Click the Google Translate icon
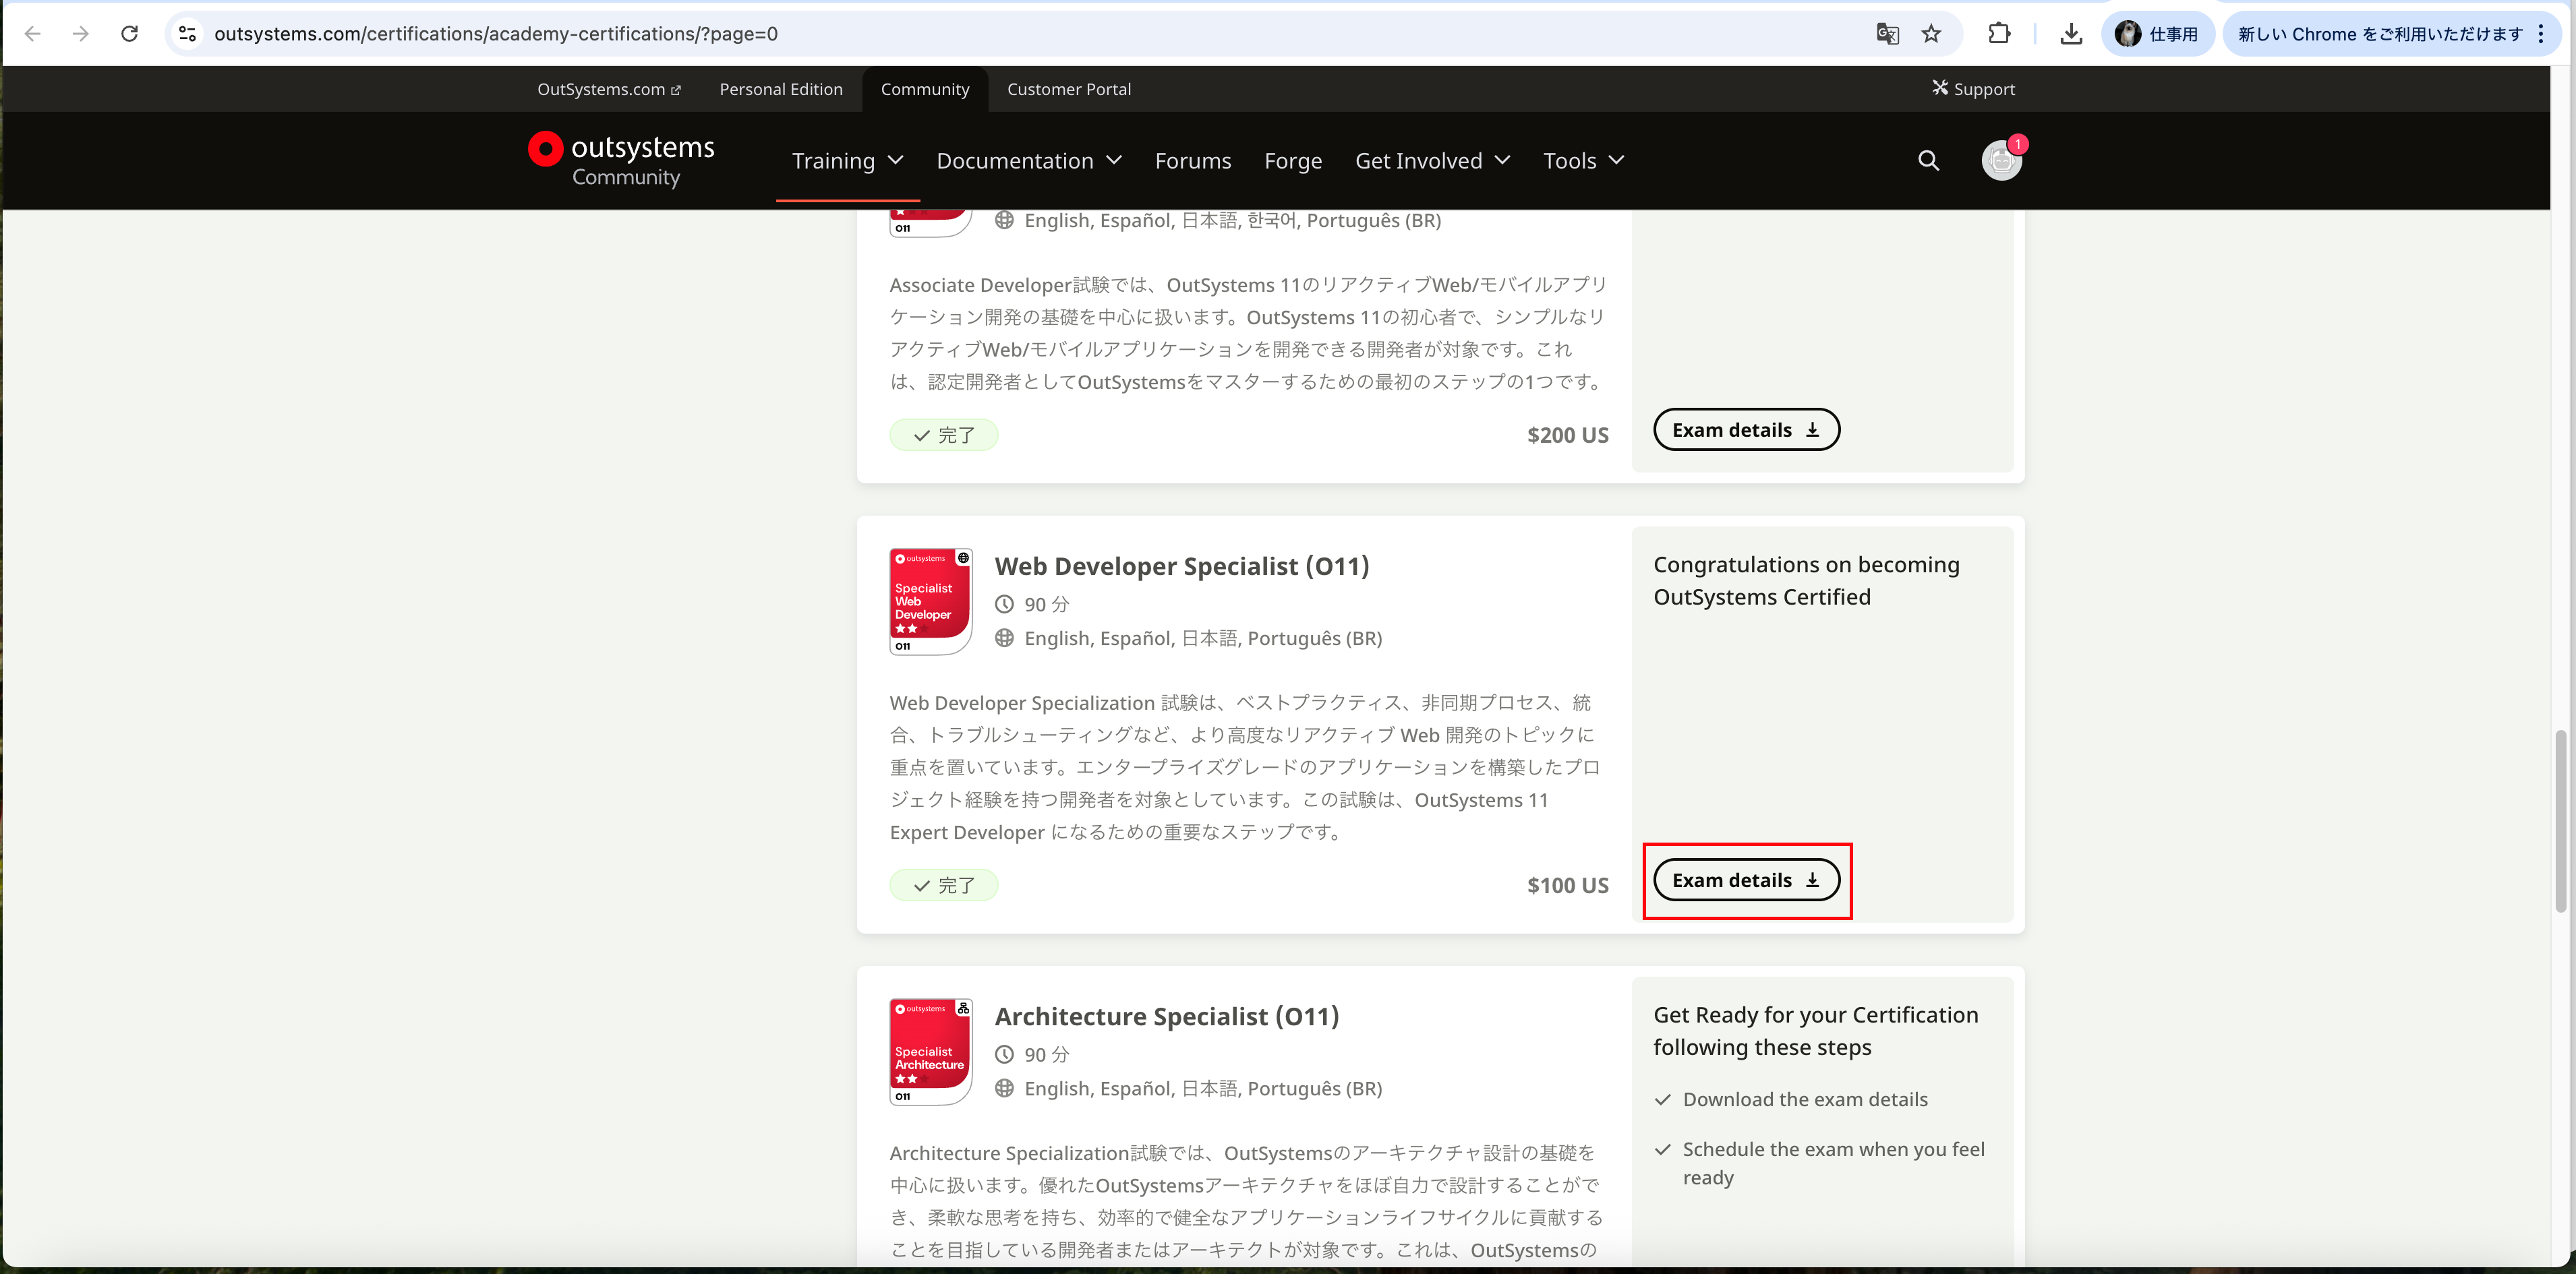Viewport: 2576px width, 1274px height. pyautogui.click(x=1887, y=34)
